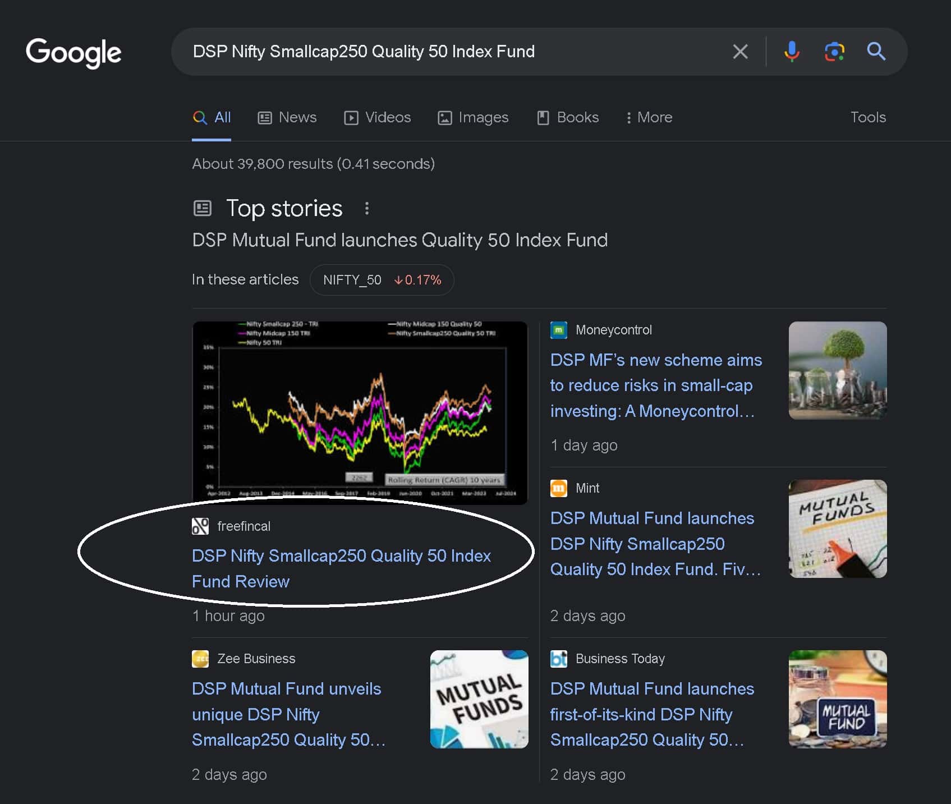
Task: Click the Zee Business source favicon
Action: (x=200, y=659)
